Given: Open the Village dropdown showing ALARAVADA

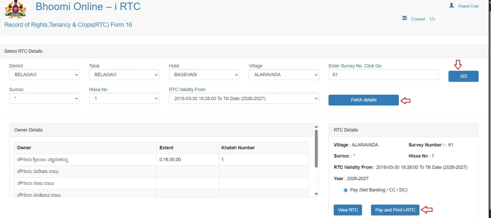Looking at the screenshot, I should point(284,75).
